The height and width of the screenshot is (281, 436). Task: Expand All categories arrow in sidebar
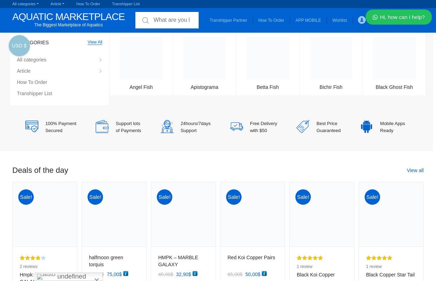pyautogui.click(x=100, y=60)
